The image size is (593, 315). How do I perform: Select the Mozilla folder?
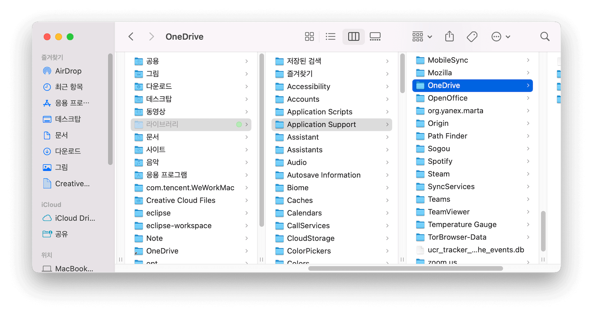pos(473,73)
